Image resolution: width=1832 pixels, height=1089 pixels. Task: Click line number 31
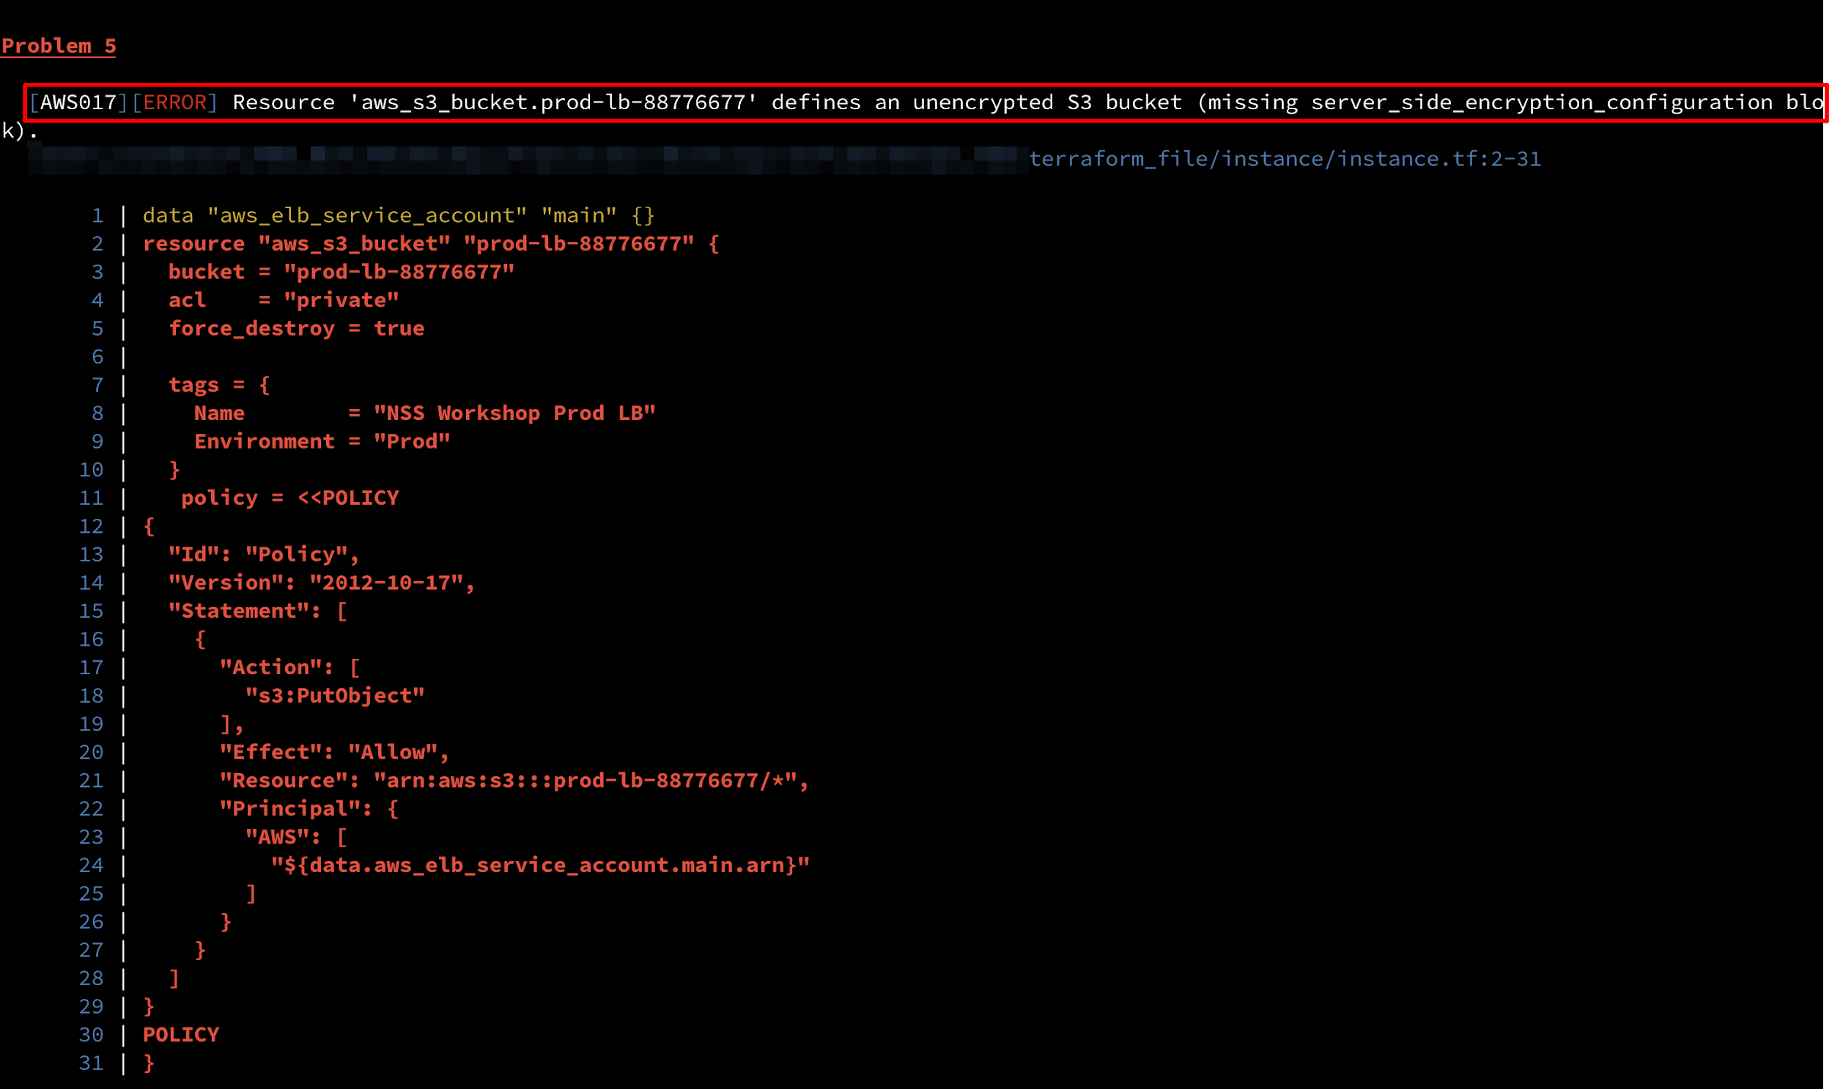pos(91,1063)
